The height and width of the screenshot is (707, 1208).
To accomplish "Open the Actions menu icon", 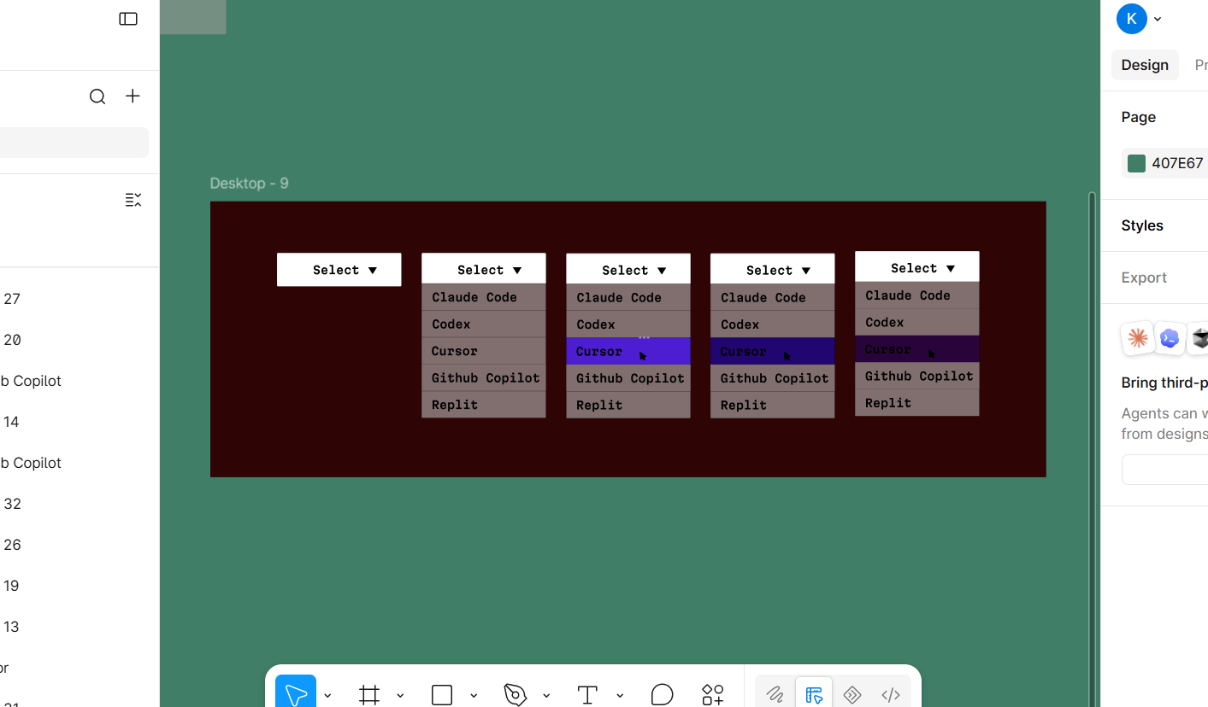I will (x=713, y=694).
